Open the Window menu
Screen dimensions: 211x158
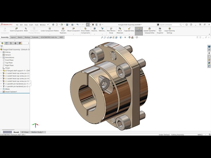pyautogui.click(x=43, y=25)
